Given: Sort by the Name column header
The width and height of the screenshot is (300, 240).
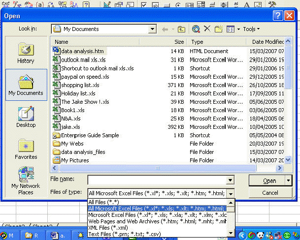Looking at the screenshot, I should [95, 42].
